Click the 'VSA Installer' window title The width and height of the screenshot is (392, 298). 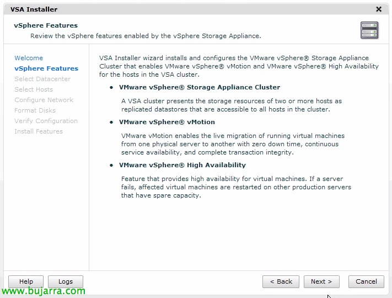tap(34, 9)
